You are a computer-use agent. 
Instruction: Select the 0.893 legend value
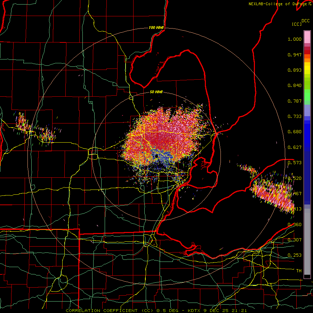pyautogui.click(x=295, y=70)
